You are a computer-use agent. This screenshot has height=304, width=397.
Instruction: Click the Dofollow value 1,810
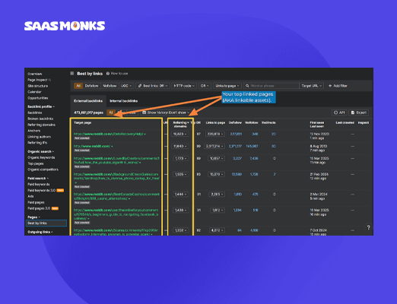[x=237, y=195]
